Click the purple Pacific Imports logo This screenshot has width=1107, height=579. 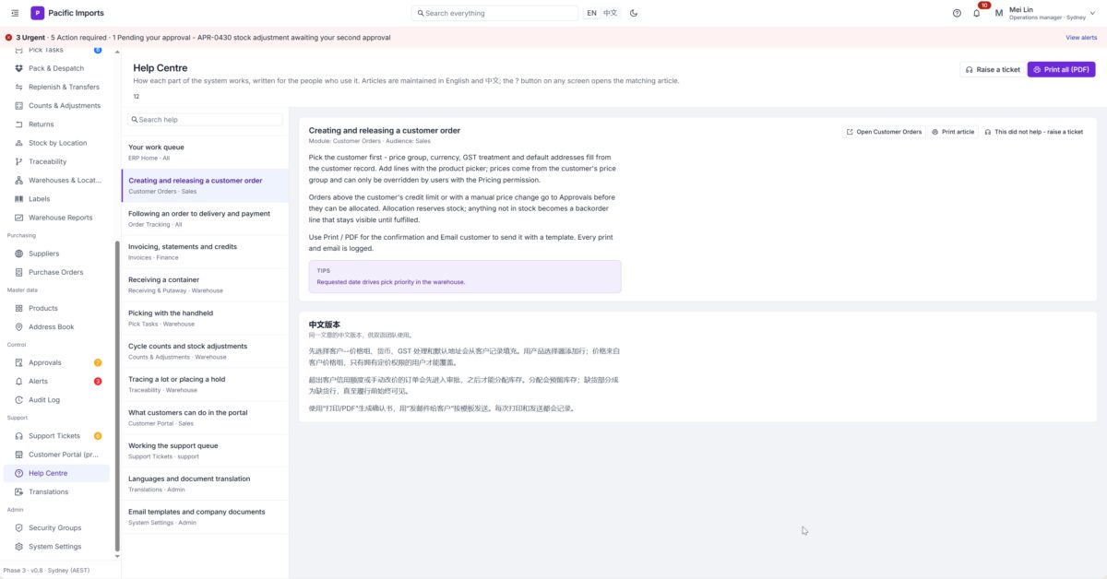37,13
